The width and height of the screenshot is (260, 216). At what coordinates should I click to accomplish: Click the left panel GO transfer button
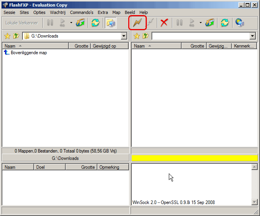point(62,22)
